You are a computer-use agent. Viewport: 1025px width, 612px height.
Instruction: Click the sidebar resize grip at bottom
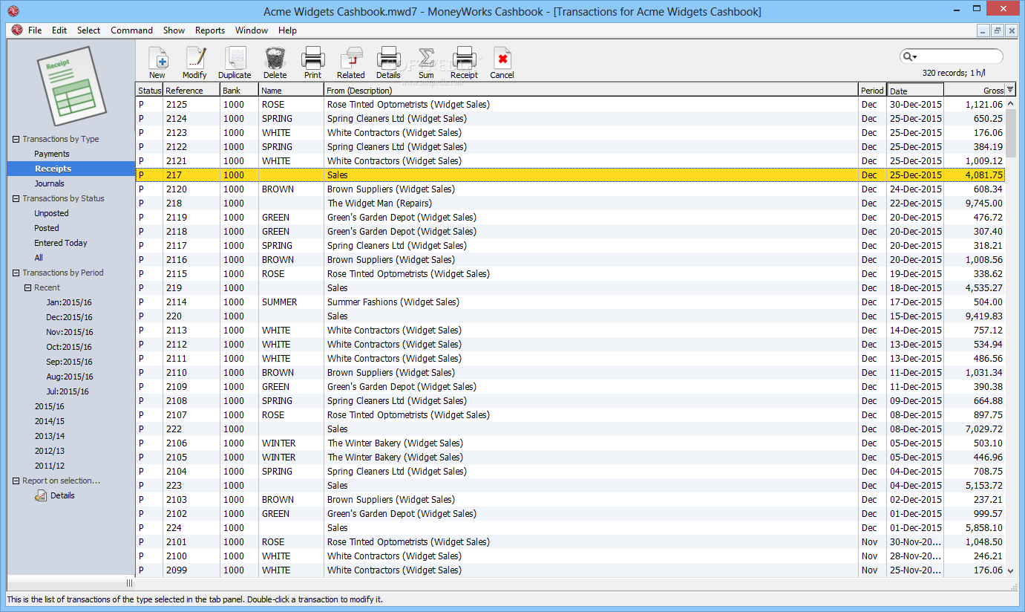(129, 583)
